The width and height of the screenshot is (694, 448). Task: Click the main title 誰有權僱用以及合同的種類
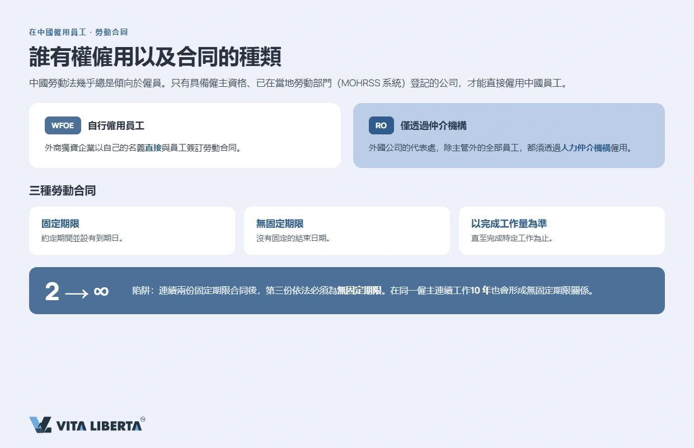pos(155,57)
